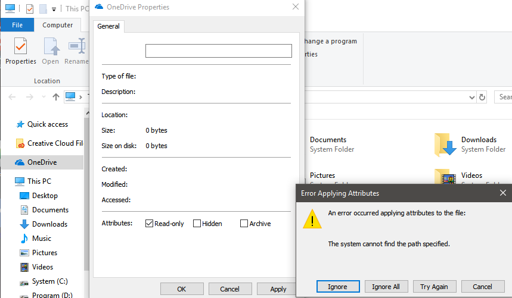Click Apply in OneDrive Properties
512x298 pixels.
277,289
